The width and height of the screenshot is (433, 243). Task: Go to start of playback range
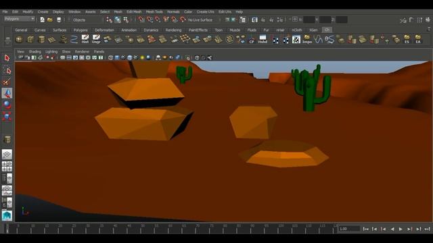click(365, 229)
